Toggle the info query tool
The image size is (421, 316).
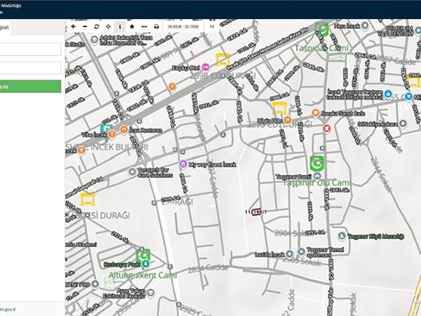pos(120,26)
